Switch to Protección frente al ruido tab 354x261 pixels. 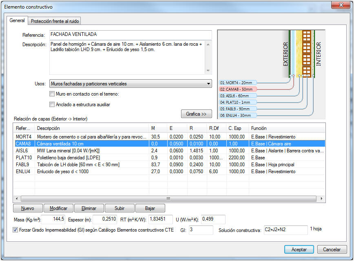click(55, 21)
